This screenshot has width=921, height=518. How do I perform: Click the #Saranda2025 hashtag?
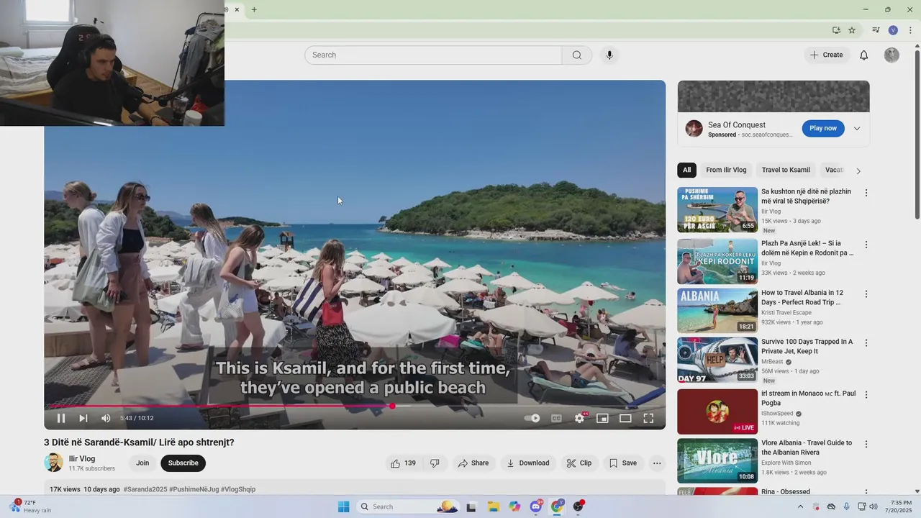click(x=145, y=489)
